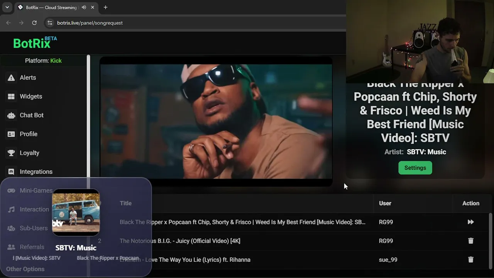Viewport: 494px width, 278px height.
Task: Click the Action column header
Action: coord(471,203)
